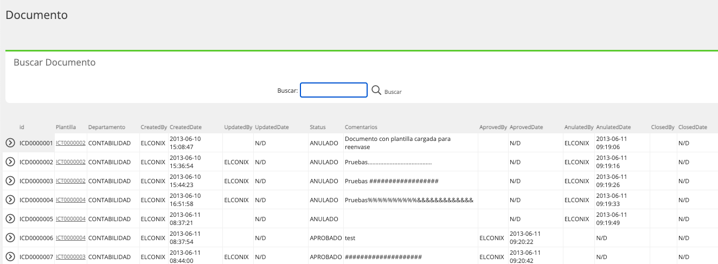Click the Plantilla column header
Viewport: 718px width, 264px height.
(x=66, y=127)
